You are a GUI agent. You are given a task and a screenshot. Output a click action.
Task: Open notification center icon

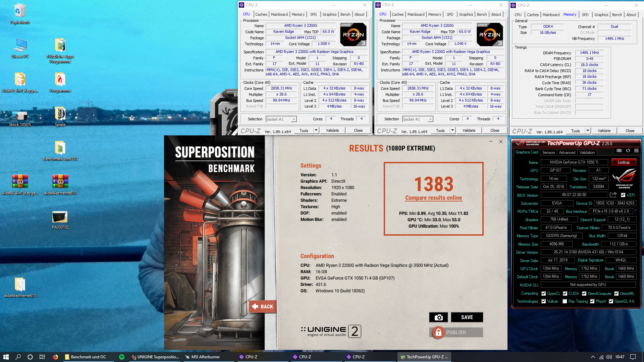tap(633, 357)
